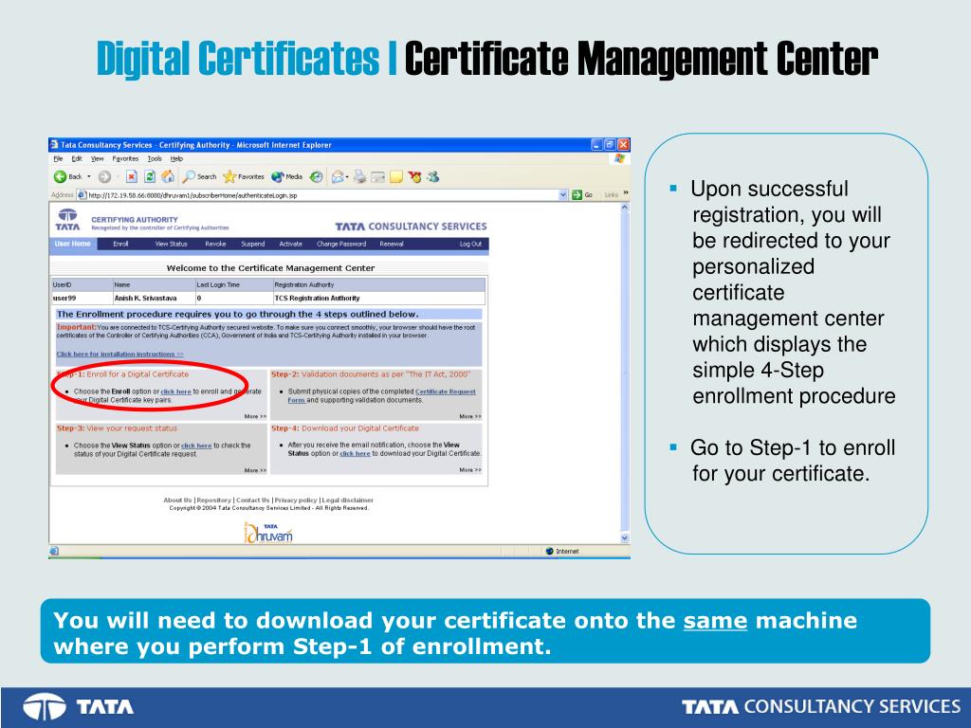Click the 'user99' UserID cell
971x728 pixels.
pyautogui.click(x=82, y=299)
